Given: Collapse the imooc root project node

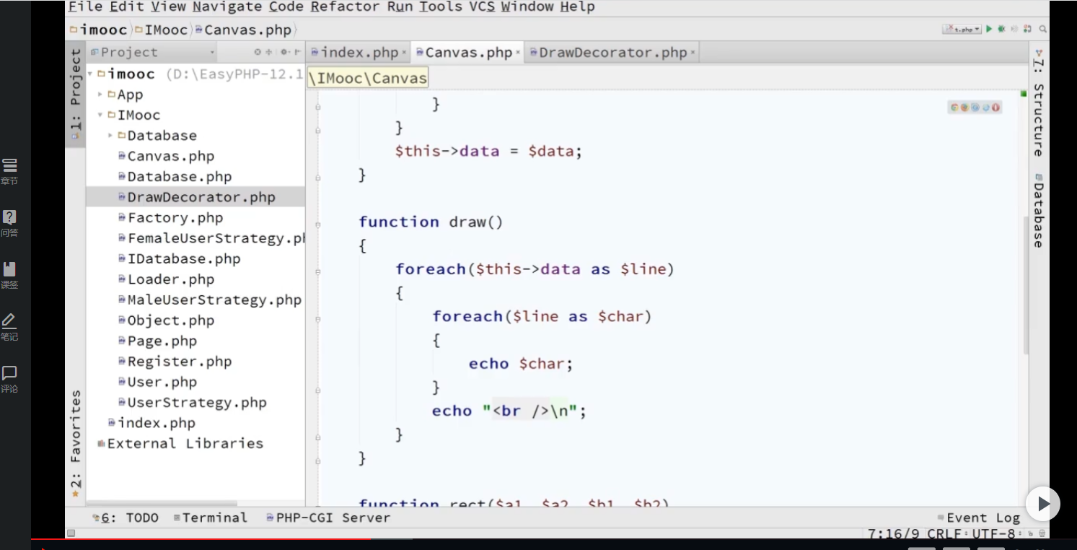Looking at the screenshot, I should click(90, 74).
